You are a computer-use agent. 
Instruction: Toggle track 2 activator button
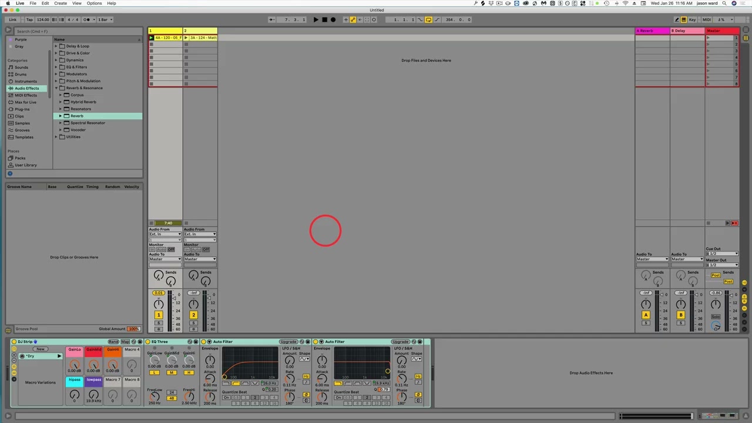pos(193,315)
